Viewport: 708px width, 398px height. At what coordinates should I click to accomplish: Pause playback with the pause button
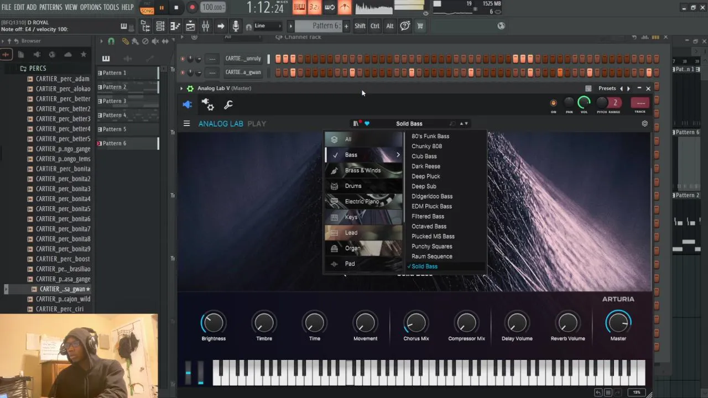162,8
